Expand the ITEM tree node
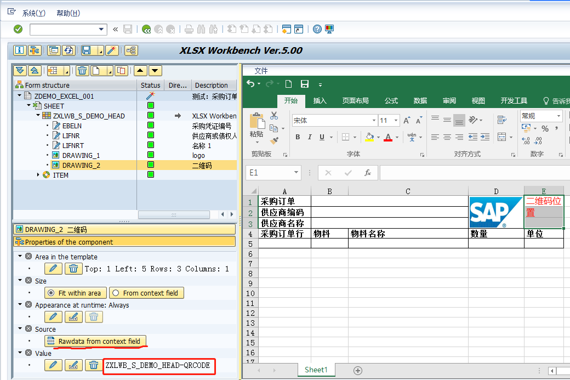Screen dimensions: 570x380 click(38, 174)
